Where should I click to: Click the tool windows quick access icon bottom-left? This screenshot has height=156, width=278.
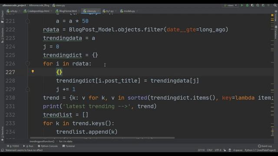pyautogui.click(x=2, y=150)
